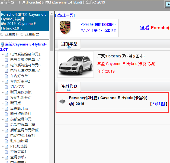
Task: Open the 查看 Porsche link on the right
Action: [155, 28]
